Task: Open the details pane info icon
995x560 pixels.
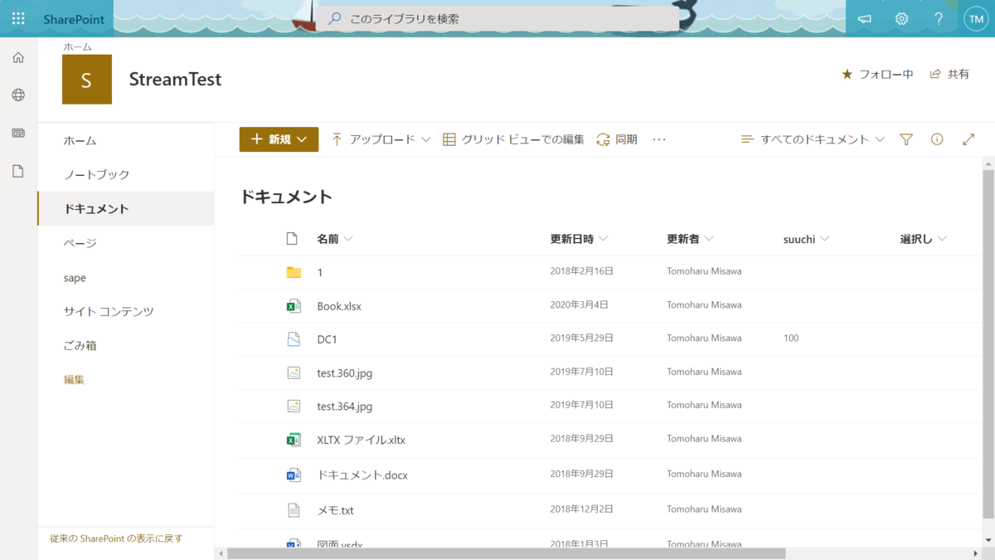Action: click(937, 139)
